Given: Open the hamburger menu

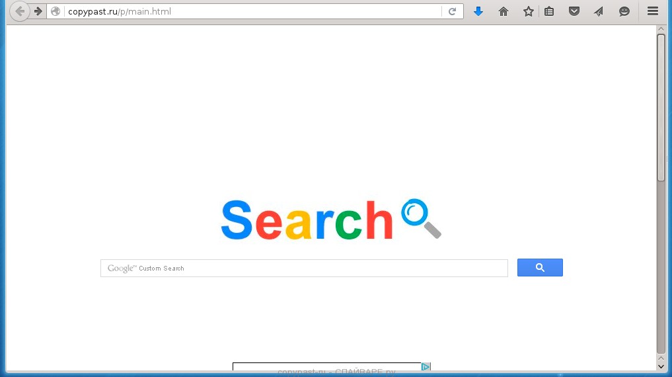Looking at the screenshot, I should (x=653, y=11).
